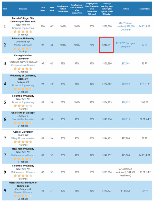Open Princeton Master in Finance link
Viewport: 154px width, 202px height.
pyautogui.click(x=23, y=45)
